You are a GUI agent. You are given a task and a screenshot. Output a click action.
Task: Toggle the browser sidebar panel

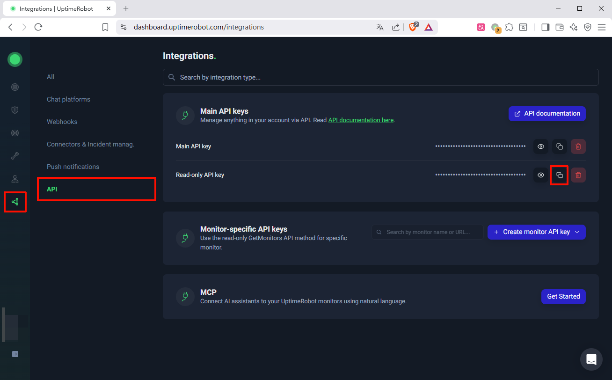pyautogui.click(x=545, y=27)
